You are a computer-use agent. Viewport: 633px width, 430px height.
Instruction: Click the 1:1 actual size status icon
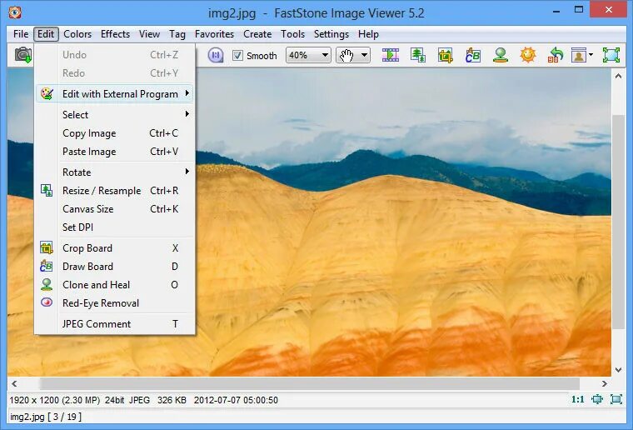pyautogui.click(x=578, y=399)
